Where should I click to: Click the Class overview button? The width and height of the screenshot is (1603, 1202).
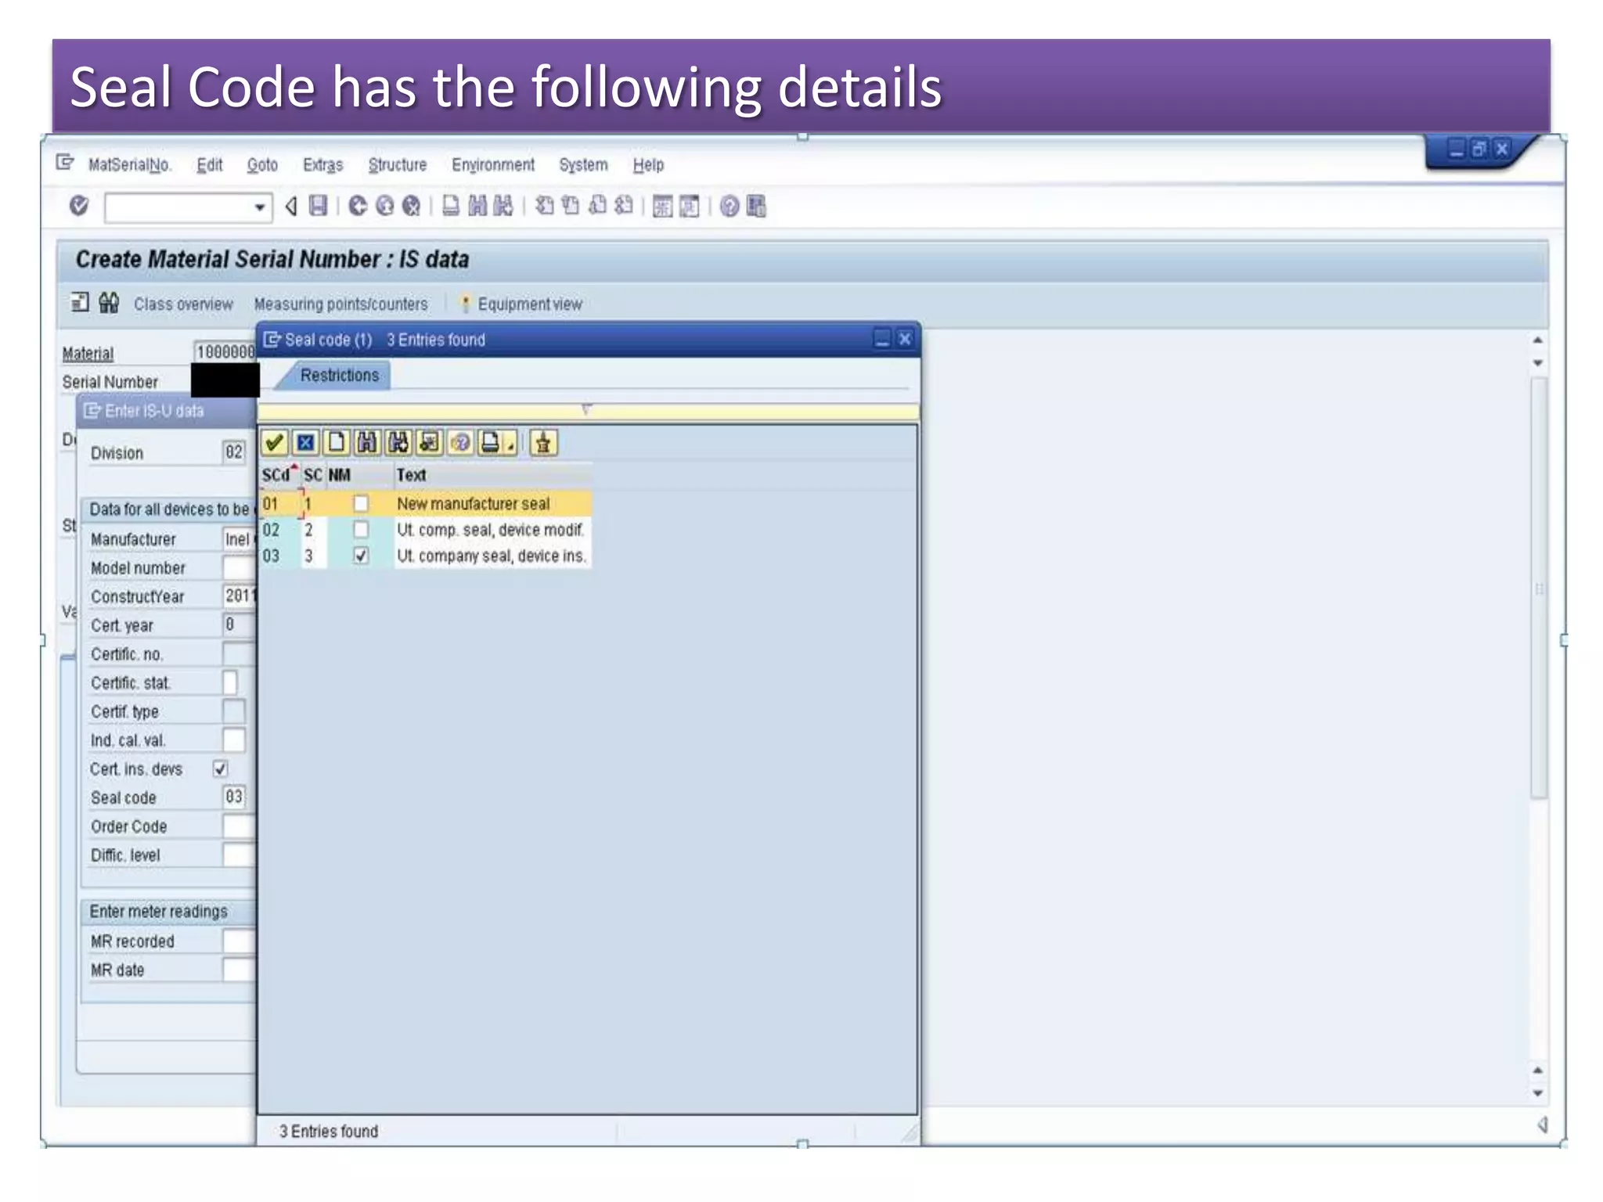coord(183,304)
